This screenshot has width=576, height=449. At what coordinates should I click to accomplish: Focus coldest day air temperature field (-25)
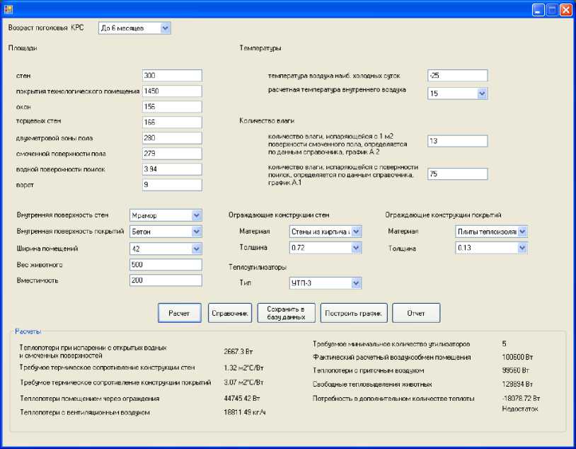pyautogui.click(x=457, y=75)
